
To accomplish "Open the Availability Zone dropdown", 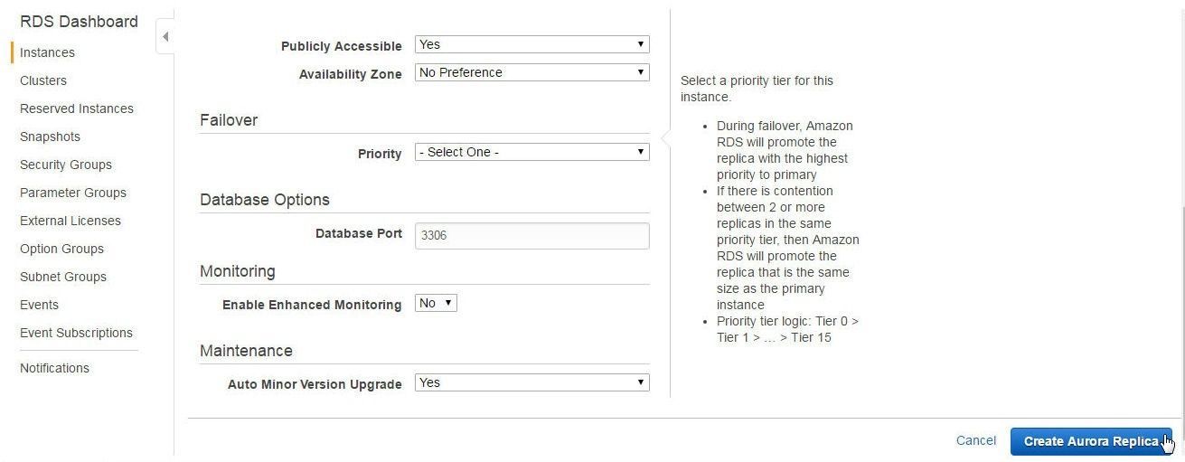I will point(531,72).
